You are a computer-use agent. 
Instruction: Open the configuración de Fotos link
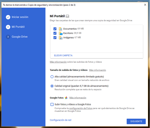click(80, 108)
